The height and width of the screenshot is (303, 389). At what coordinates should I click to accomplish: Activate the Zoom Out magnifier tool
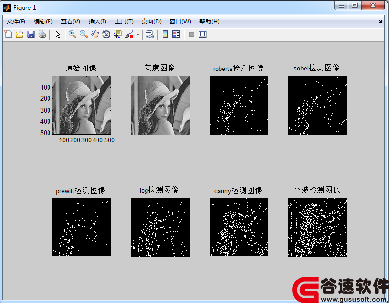[x=84, y=34]
